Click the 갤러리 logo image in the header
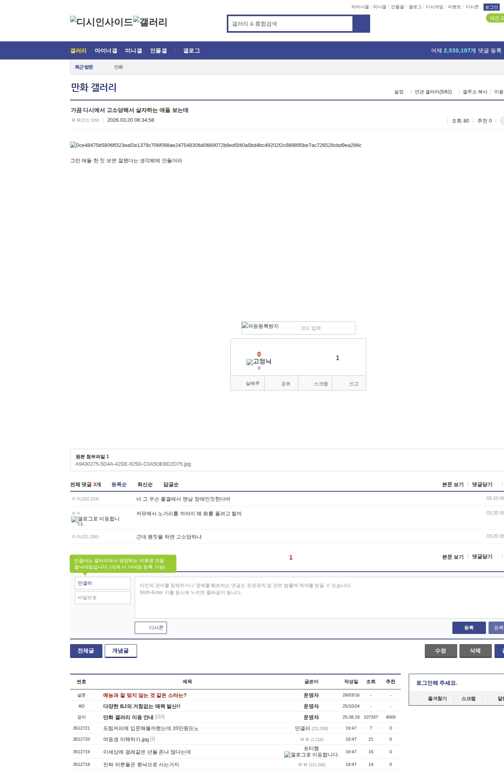504x771 pixels. pyautogui.click(x=150, y=22)
